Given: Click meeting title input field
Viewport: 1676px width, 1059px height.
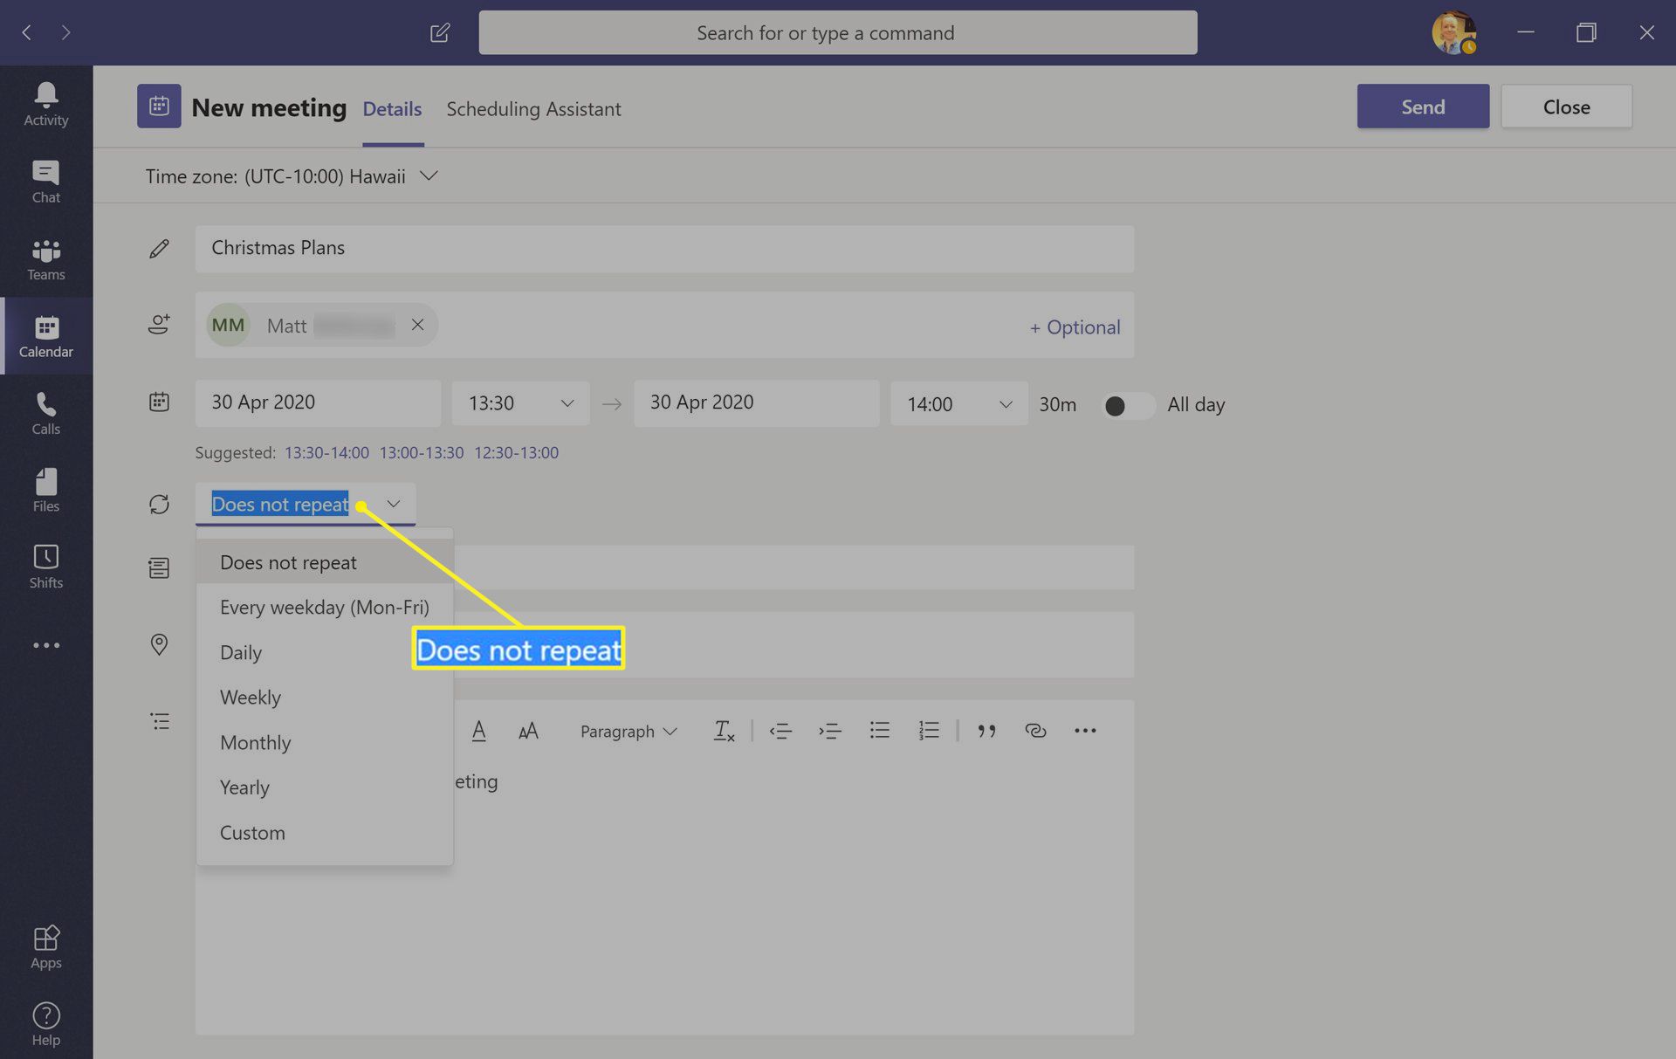Looking at the screenshot, I should (x=663, y=246).
